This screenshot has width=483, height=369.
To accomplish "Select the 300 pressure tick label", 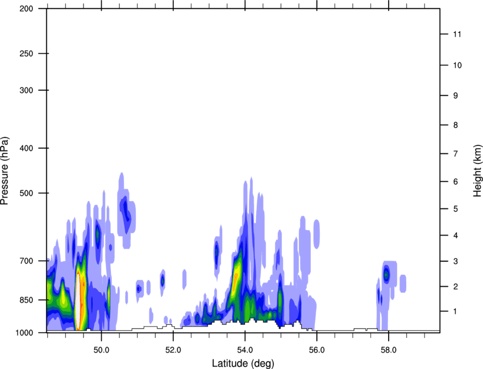I will pos(26,90).
